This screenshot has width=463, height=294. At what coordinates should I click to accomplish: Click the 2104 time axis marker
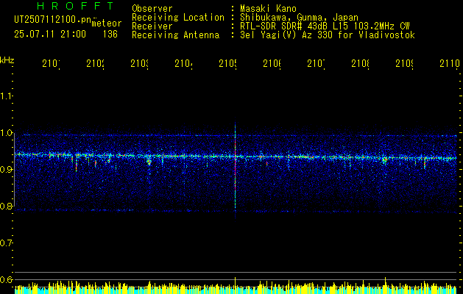point(184,63)
